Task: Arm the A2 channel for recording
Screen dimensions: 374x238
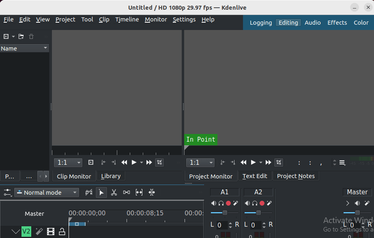Action: click(262, 203)
